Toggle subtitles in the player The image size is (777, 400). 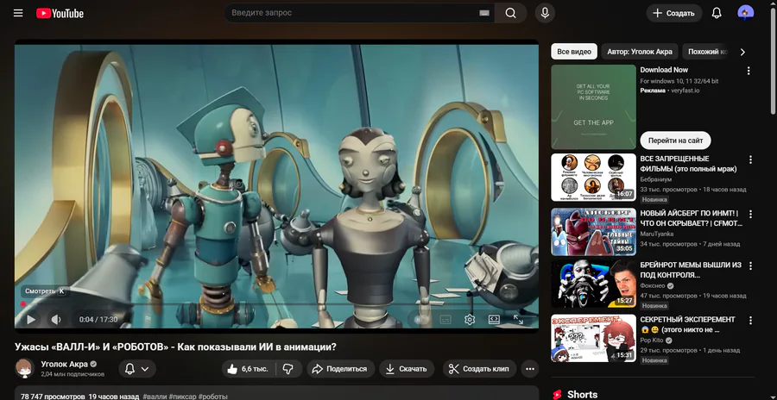tap(445, 320)
